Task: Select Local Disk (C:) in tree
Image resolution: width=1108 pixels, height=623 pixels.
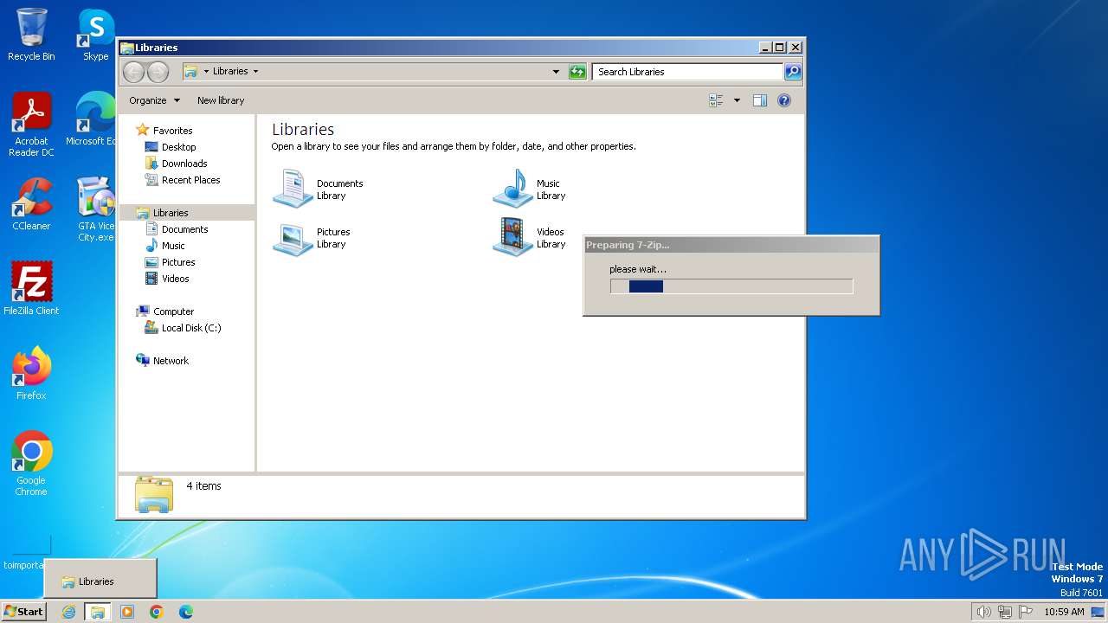Action: tap(190, 328)
